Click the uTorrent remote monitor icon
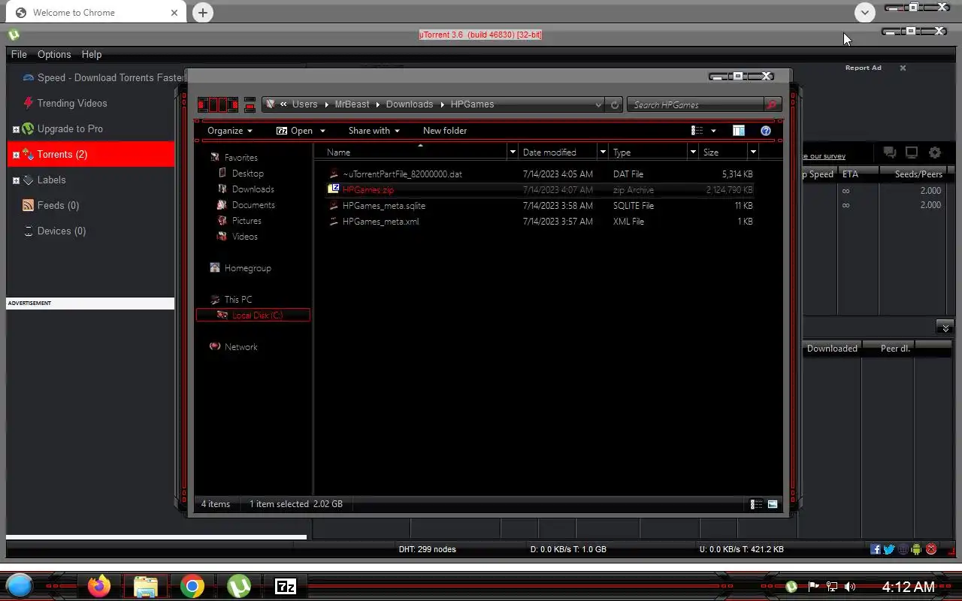 coord(912,153)
